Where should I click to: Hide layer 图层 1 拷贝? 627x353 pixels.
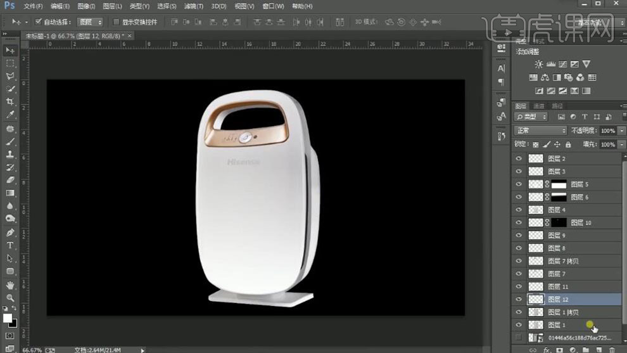[x=519, y=312]
